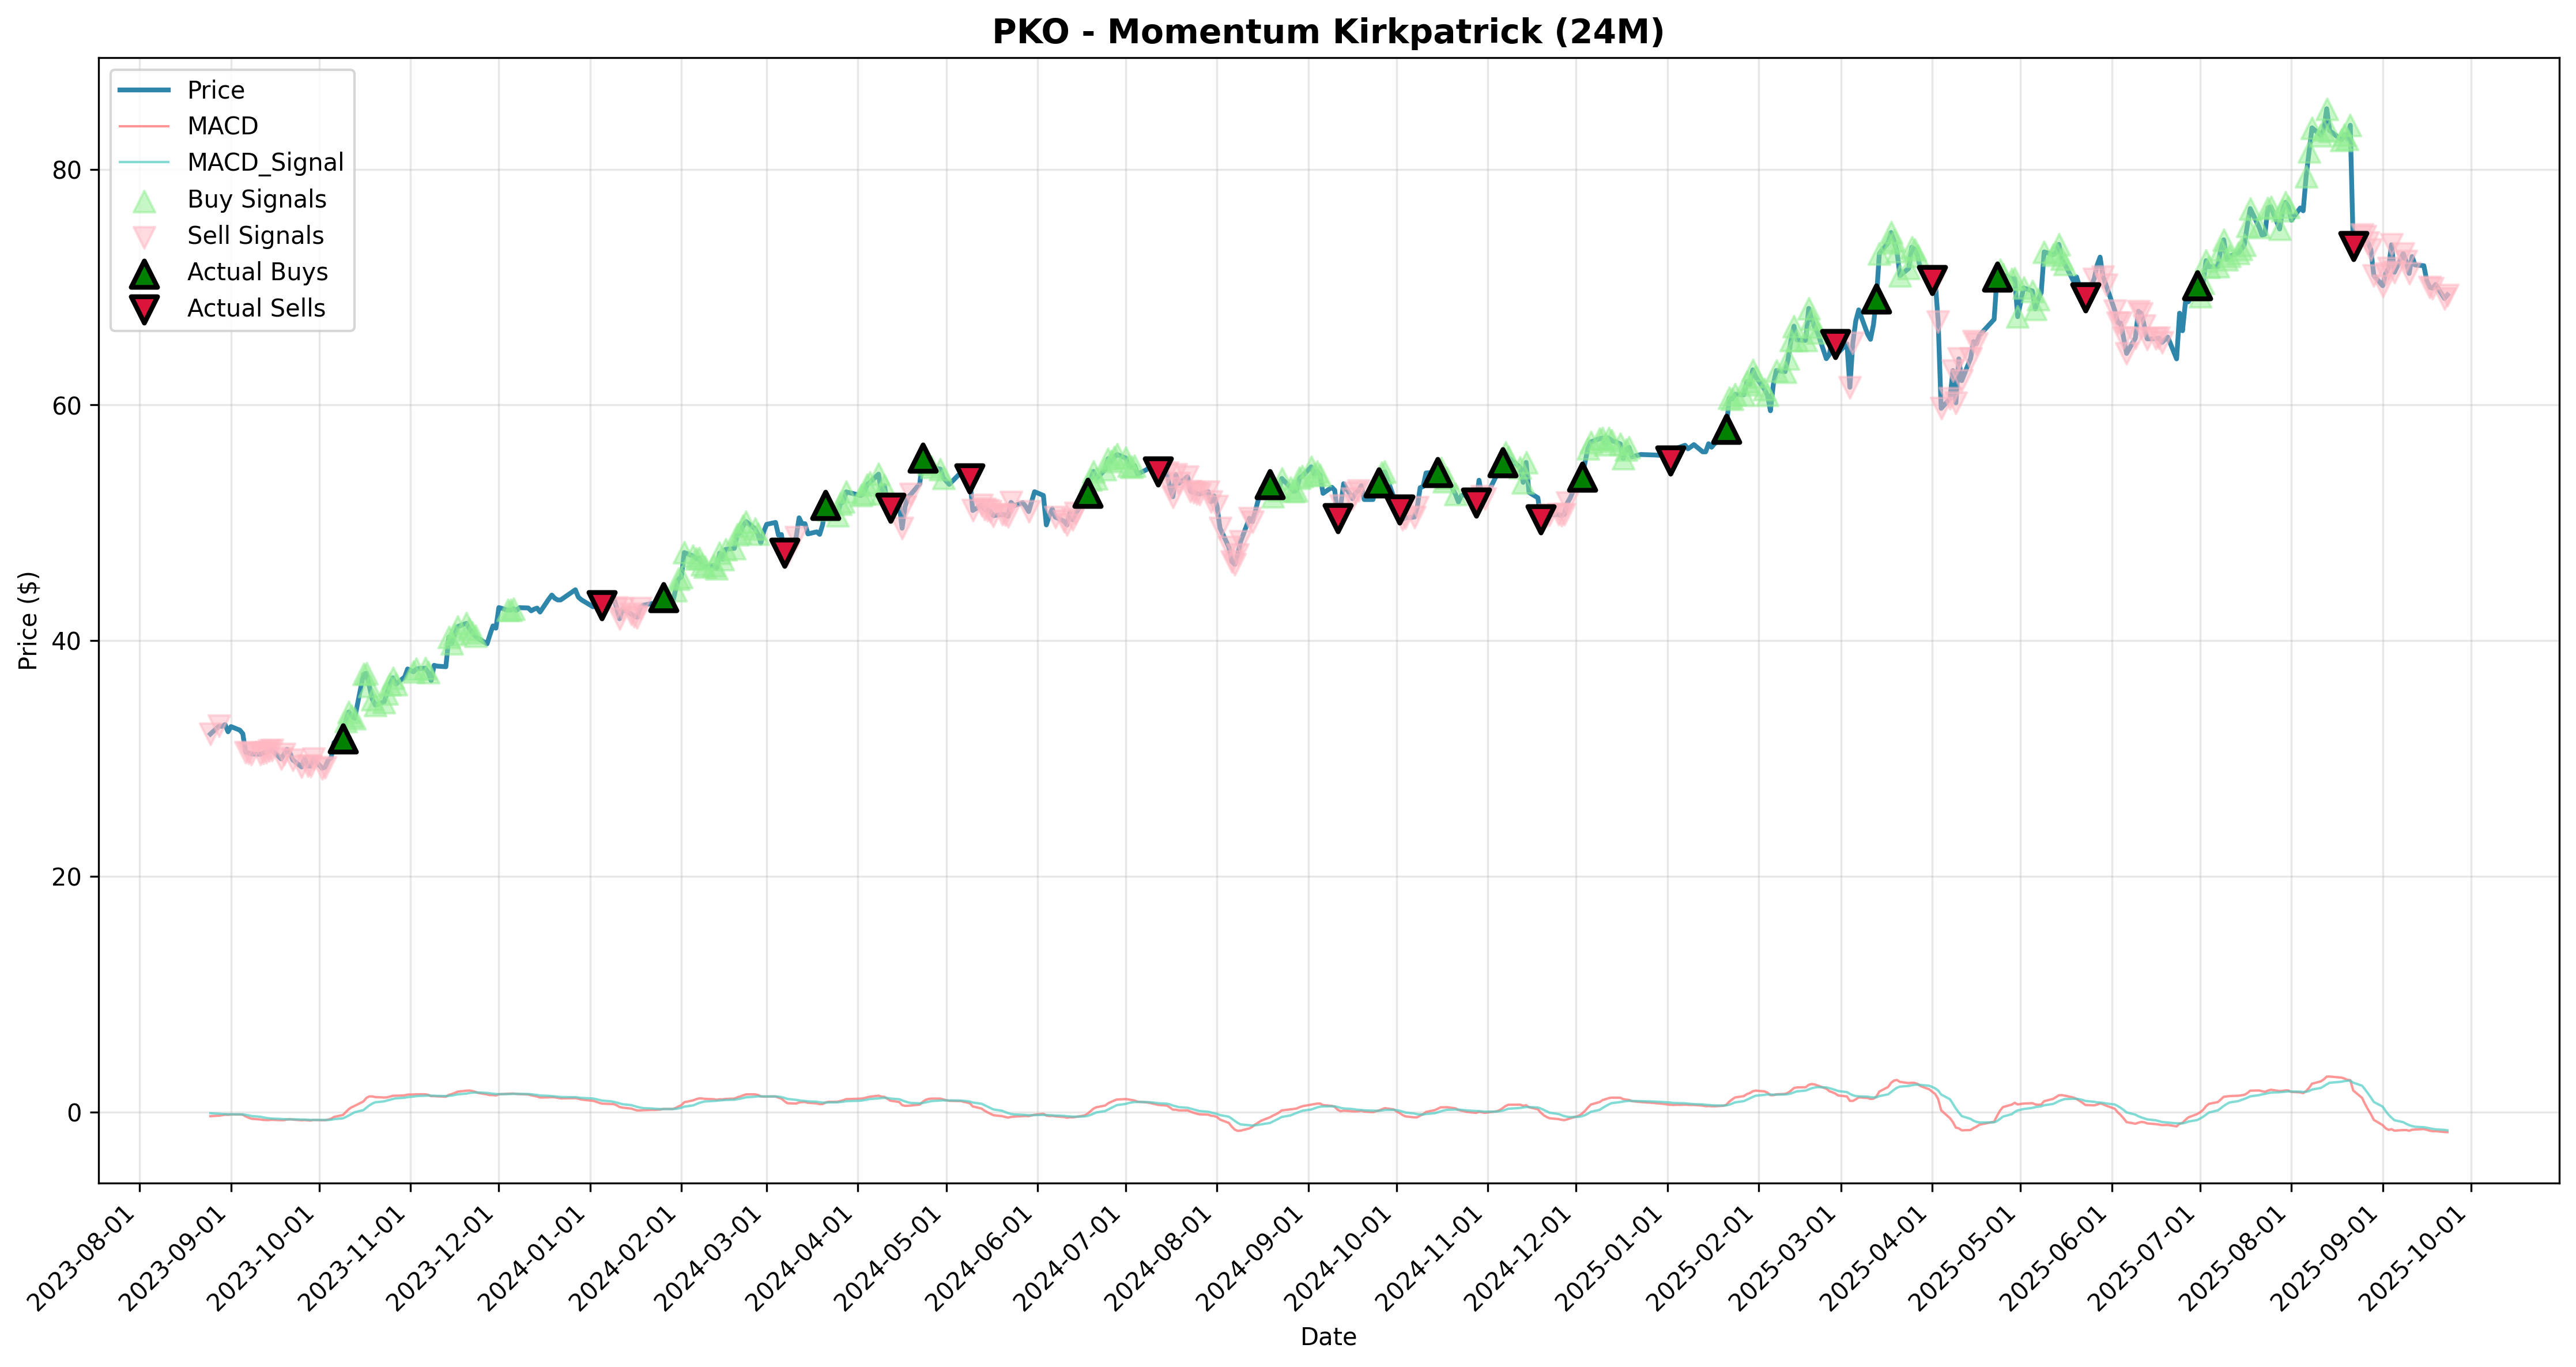Click the y-axis tick label '60'
This screenshot has height=1367, width=2576.
66,406
